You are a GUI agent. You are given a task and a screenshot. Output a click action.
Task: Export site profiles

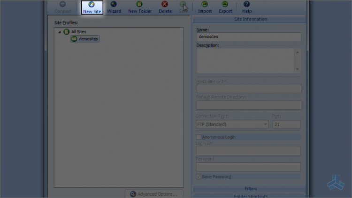point(225,8)
